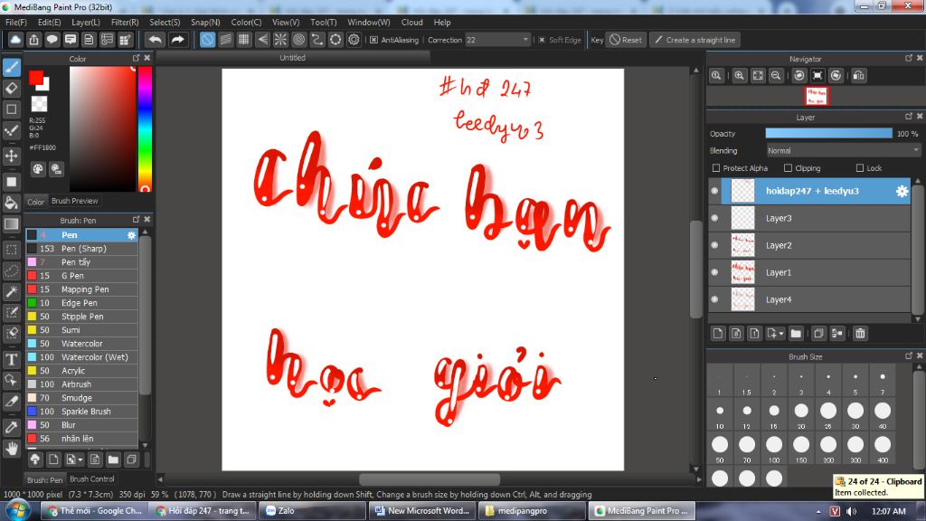Select the Watercolor (Wet) brush

tap(81, 356)
